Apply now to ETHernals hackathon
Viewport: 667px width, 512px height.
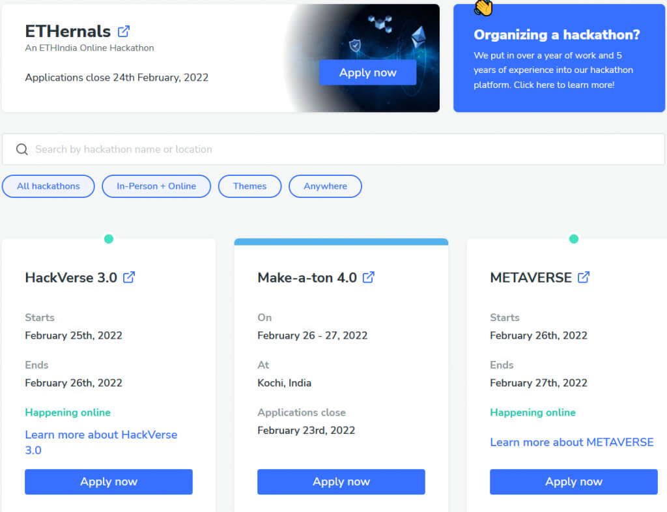(x=367, y=73)
